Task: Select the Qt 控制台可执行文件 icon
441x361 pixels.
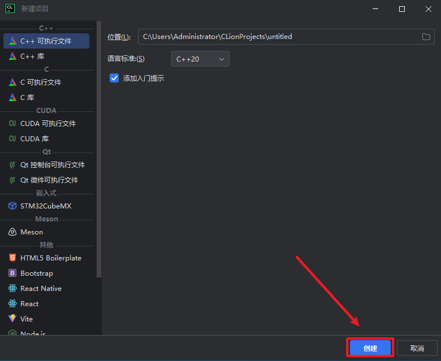Action: click(12, 165)
